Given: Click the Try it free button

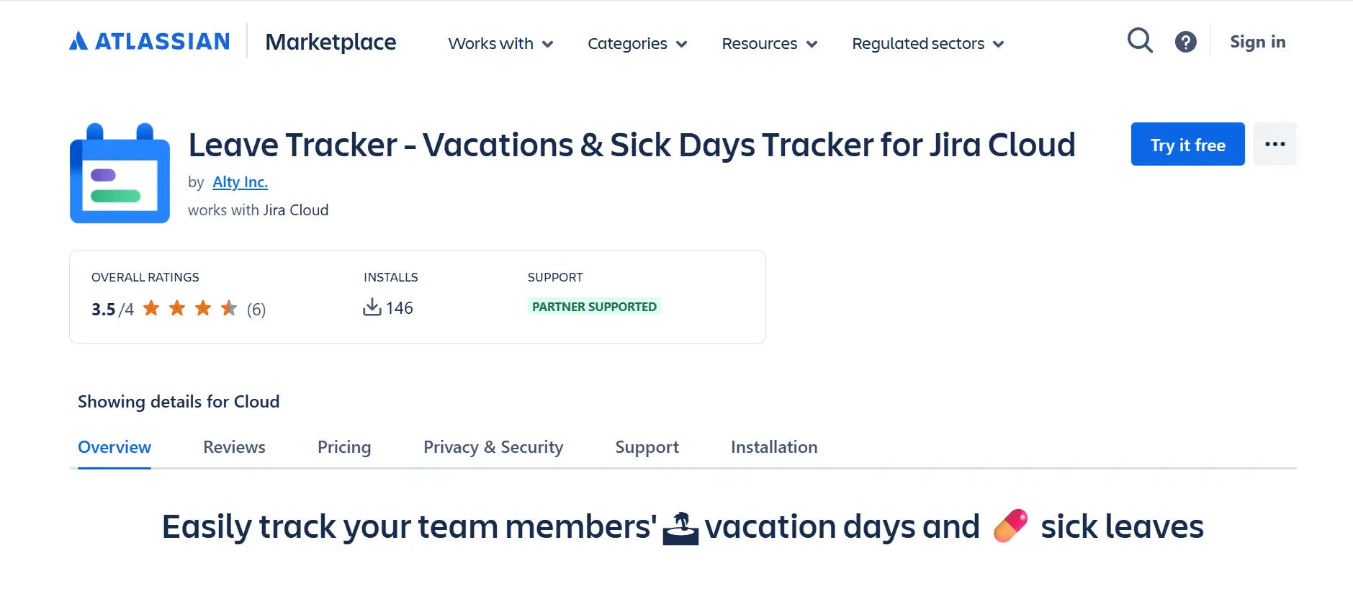Looking at the screenshot, I should [1187, 144].
